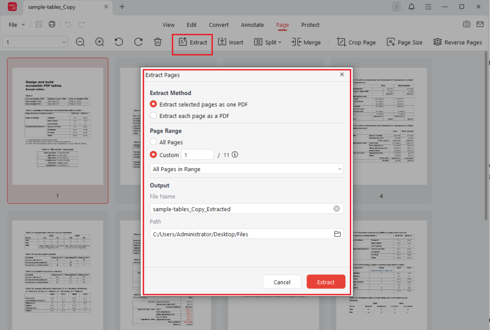Click the email envelope icon

480,24
